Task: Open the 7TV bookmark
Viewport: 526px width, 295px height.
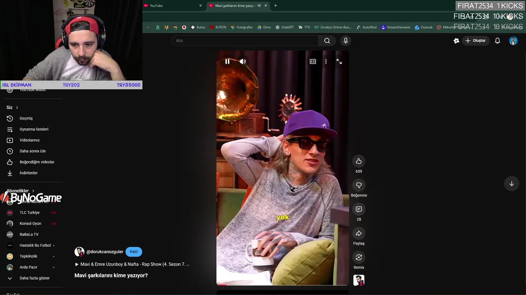Action: 304,27
